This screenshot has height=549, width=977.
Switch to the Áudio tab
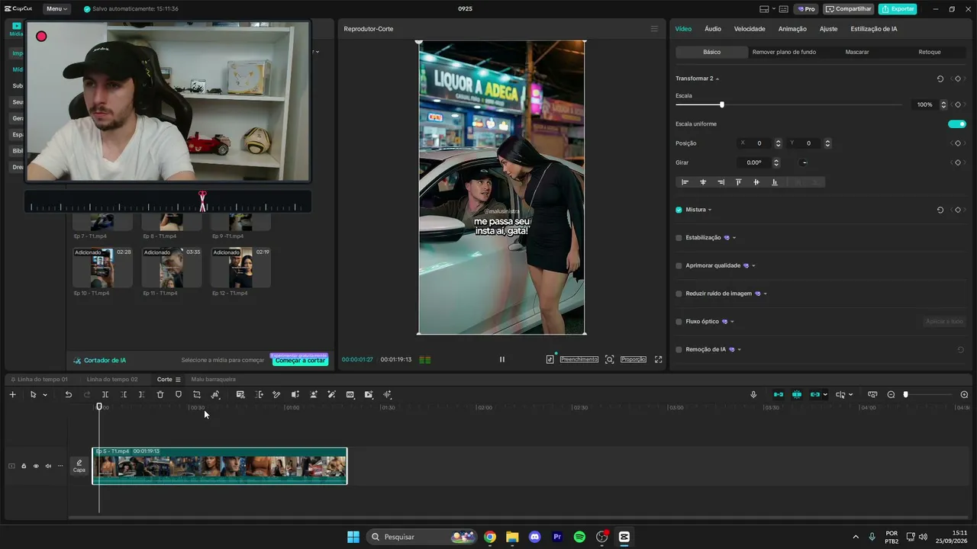click(712, 29)
